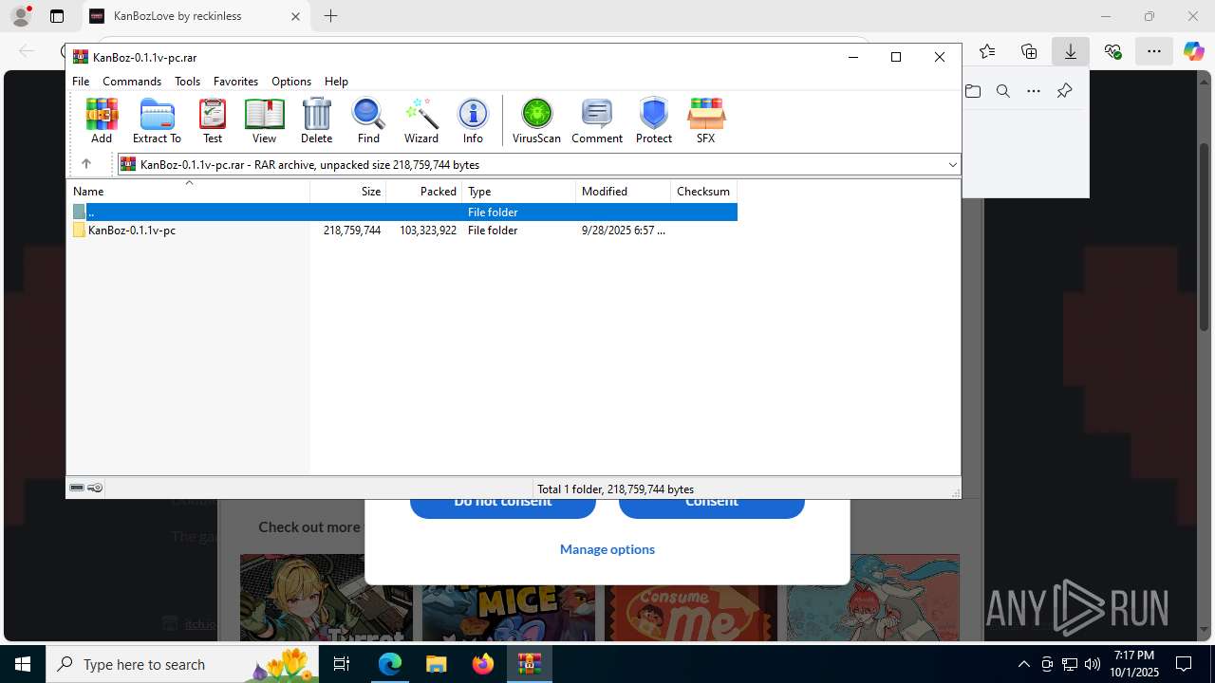Open more options in Downloads panel
The image size is (1215, 683).
click(1034, 91)
